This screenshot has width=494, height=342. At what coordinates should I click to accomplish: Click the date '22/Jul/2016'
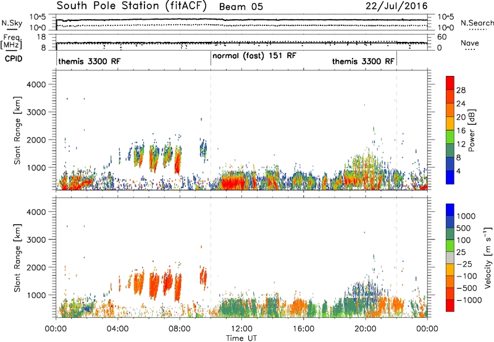click(396, 6)
